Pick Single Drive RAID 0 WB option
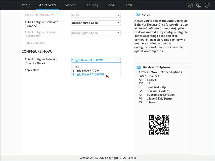Viewport: 215px width, 161px height. coord(88,75)
